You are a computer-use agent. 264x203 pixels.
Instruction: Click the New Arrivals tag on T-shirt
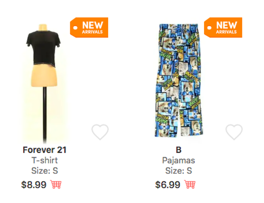[x=89, y=27]
